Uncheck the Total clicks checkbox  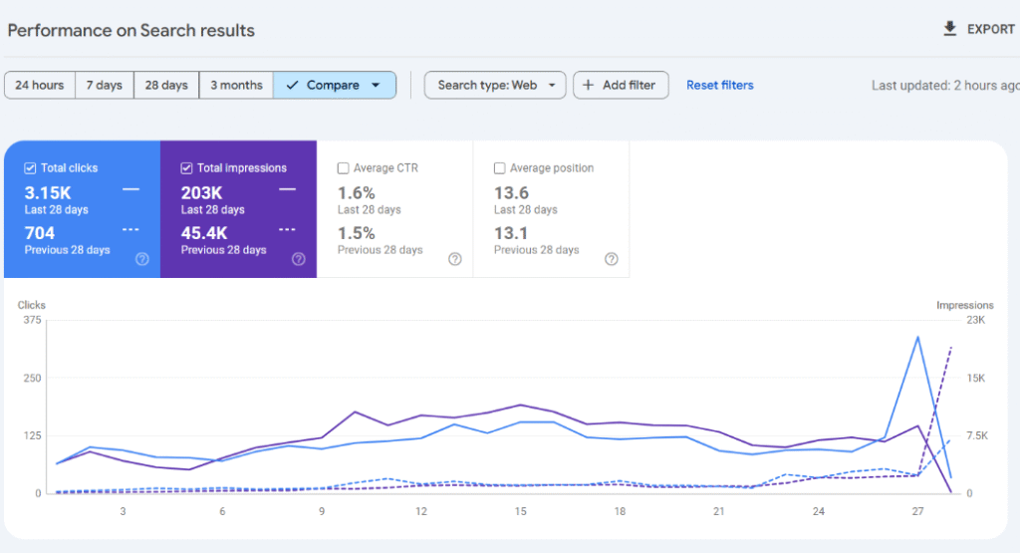click(x=30, y=168)
